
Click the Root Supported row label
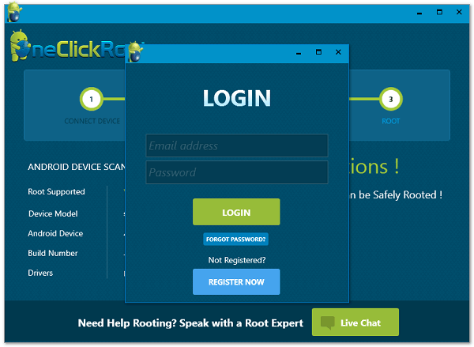(x=56, y=192)
